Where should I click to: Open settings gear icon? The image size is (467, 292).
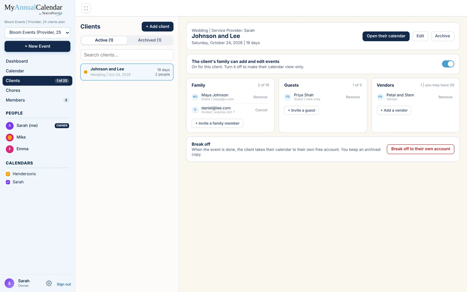click(x=49, y=283)
